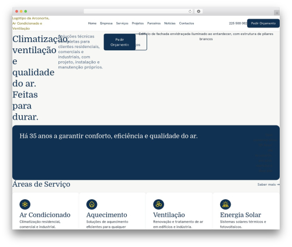Open Aquecimento service card title

(x=107, y=215)
